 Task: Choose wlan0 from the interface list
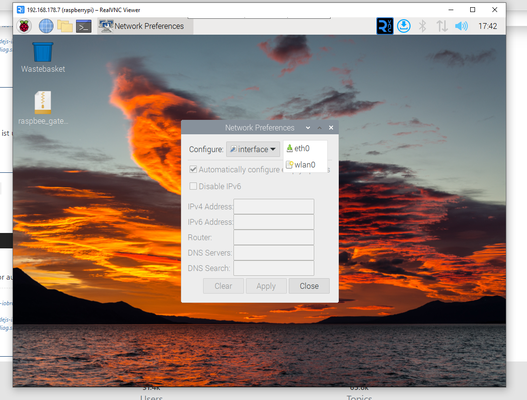pyautogui.click(x=305, y=165)
